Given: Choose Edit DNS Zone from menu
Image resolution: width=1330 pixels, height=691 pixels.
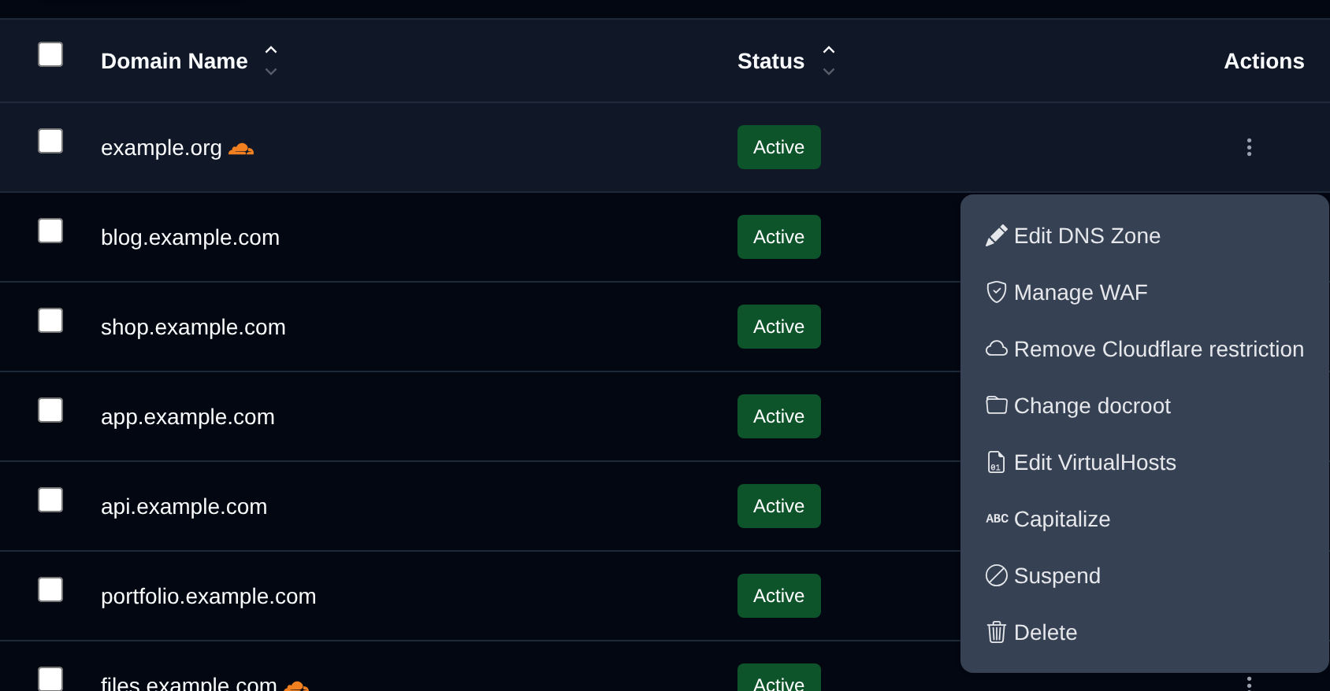Looking at the screenshot, I should pyautogui.click(x=1145, y=235).
